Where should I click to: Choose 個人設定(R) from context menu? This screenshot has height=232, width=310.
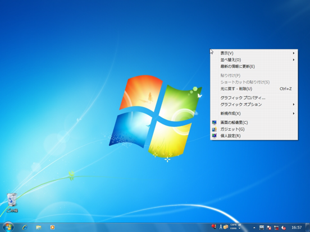pos(254,136)
